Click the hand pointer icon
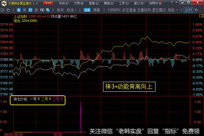Image resolution: width=204 pixels, height=136 pixels. coord(8,10)
